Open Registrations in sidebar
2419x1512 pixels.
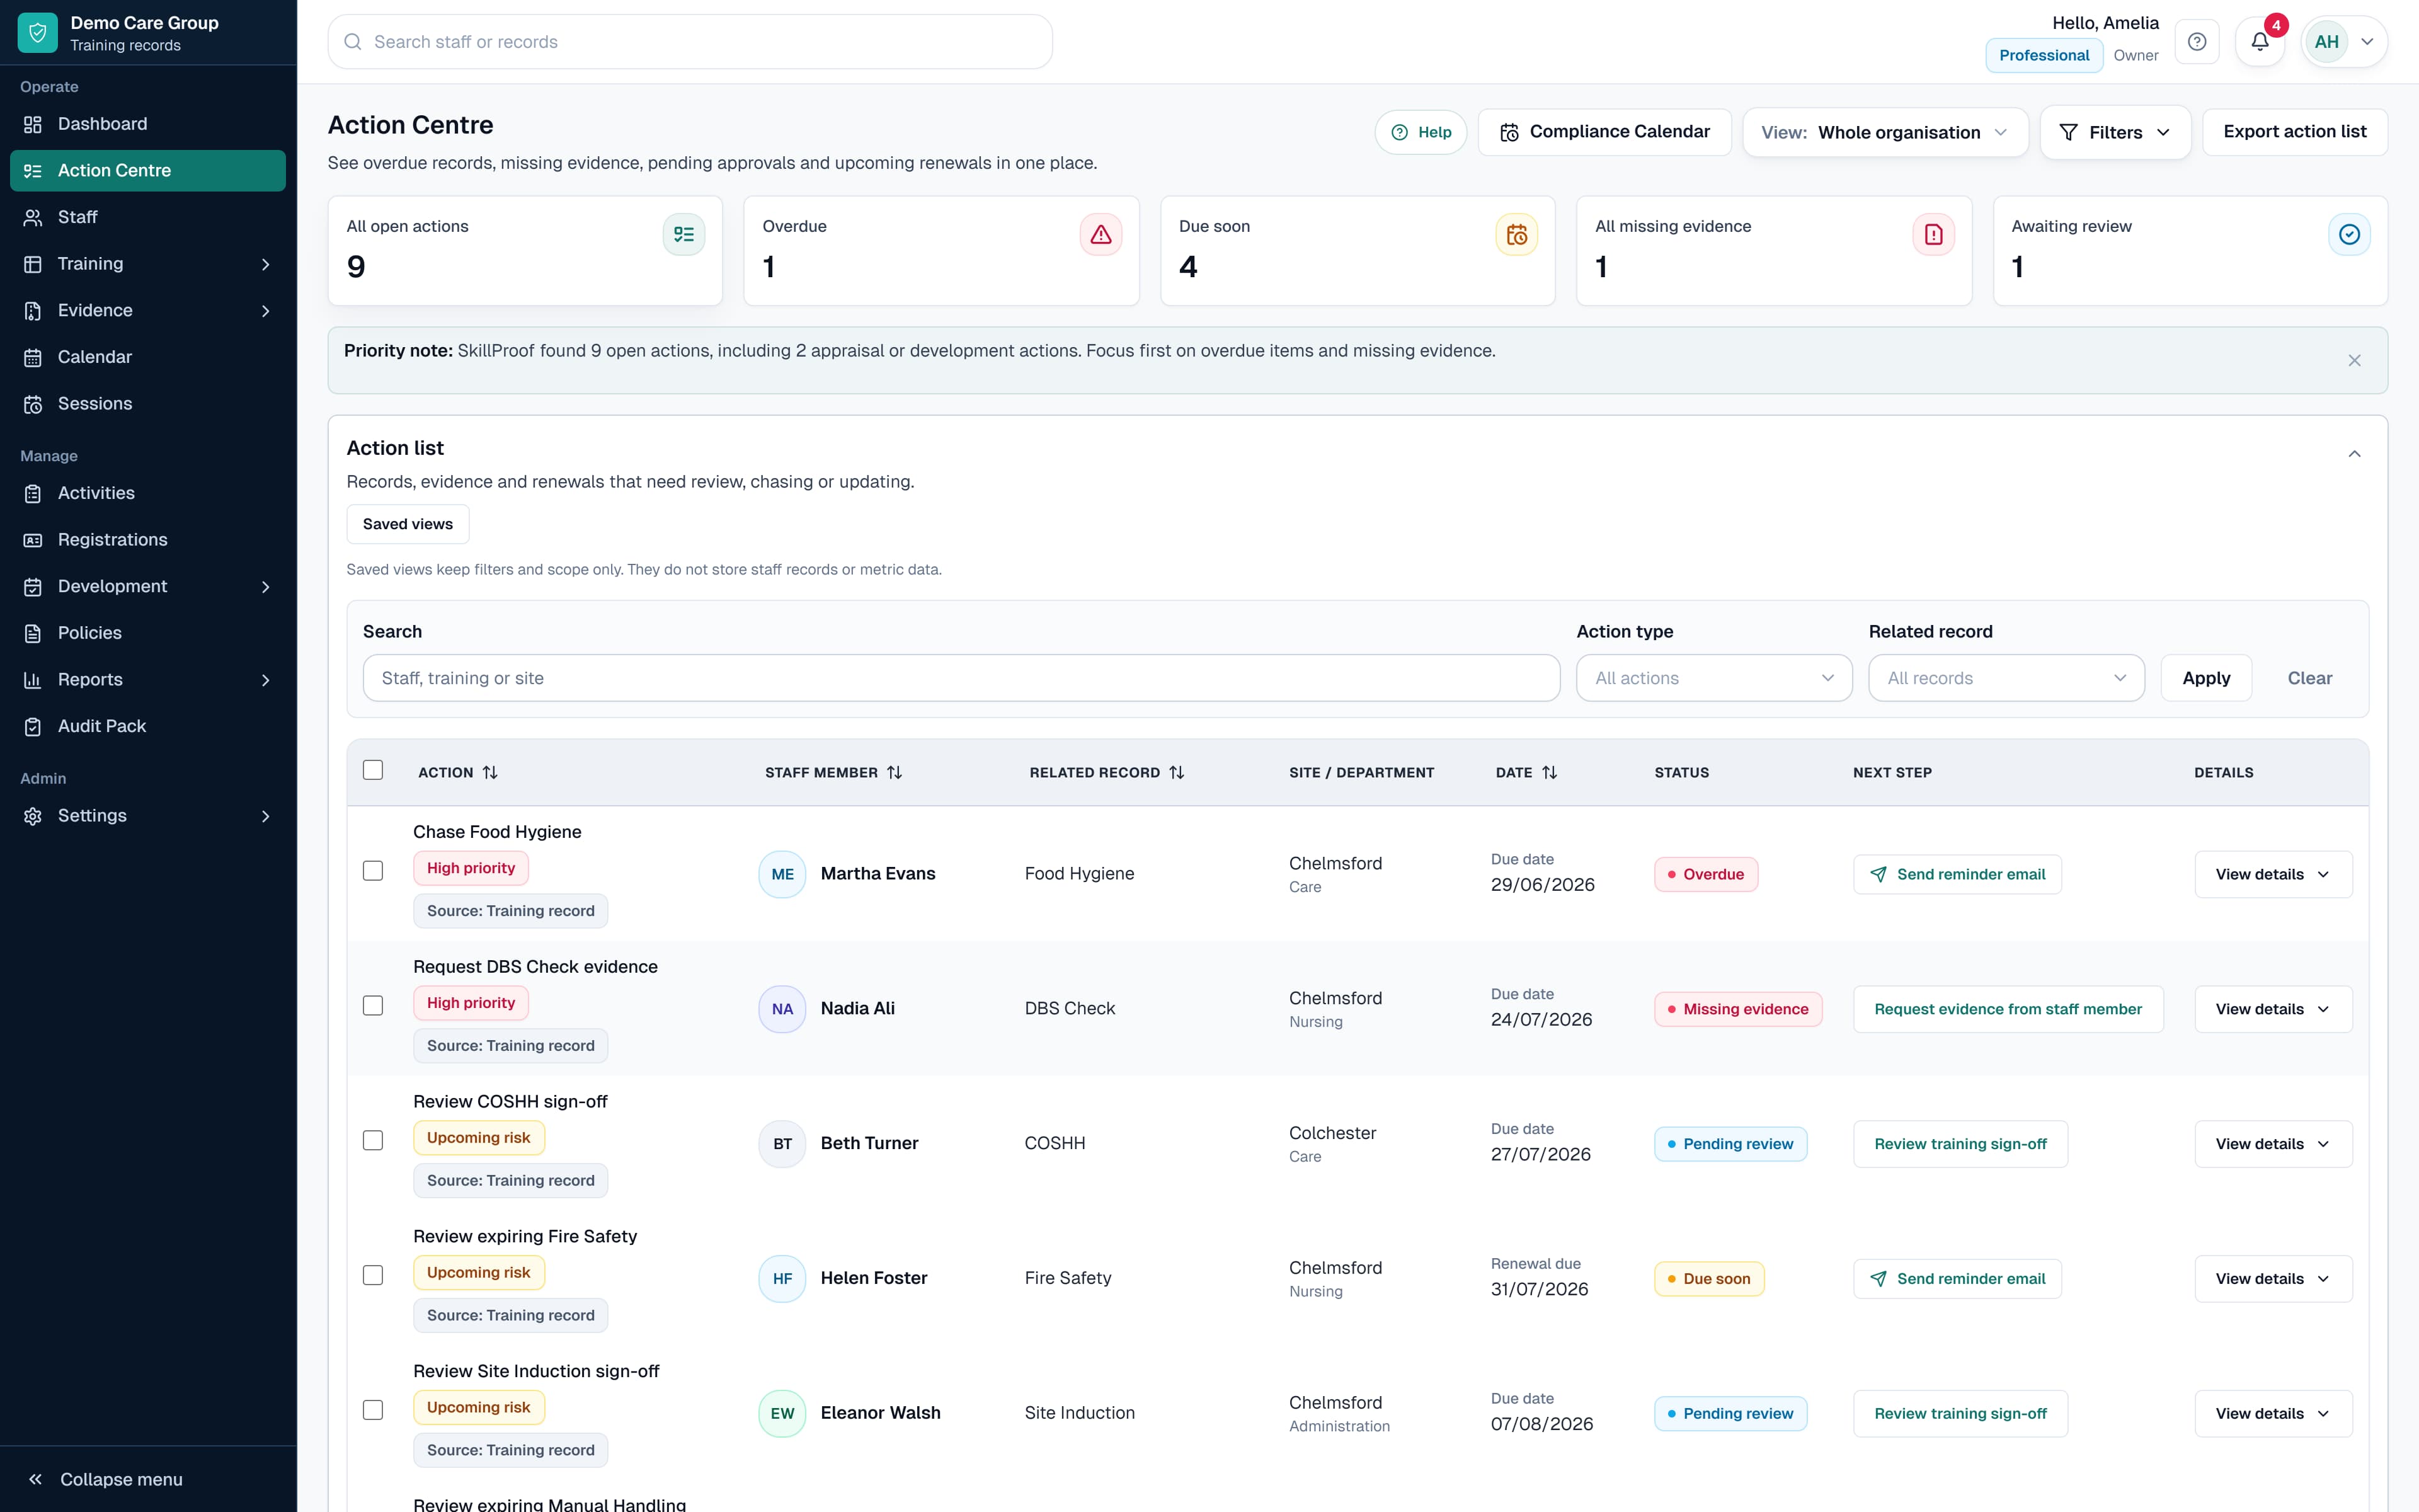[148, 540]
